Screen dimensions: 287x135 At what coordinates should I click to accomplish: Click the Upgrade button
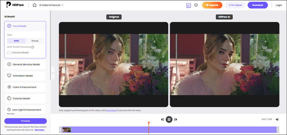click(x=212, y=5)
